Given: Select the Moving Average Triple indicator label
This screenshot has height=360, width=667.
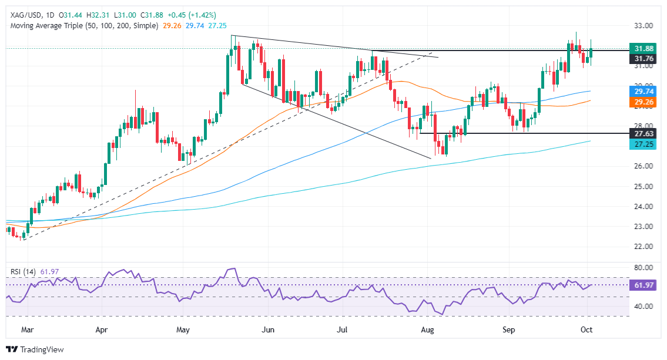Looking at the screenshot, I should click(82, 26).
